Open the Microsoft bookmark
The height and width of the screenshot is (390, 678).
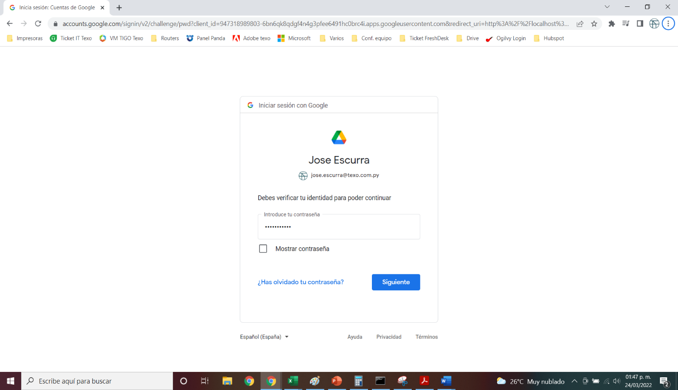[294, 38]
